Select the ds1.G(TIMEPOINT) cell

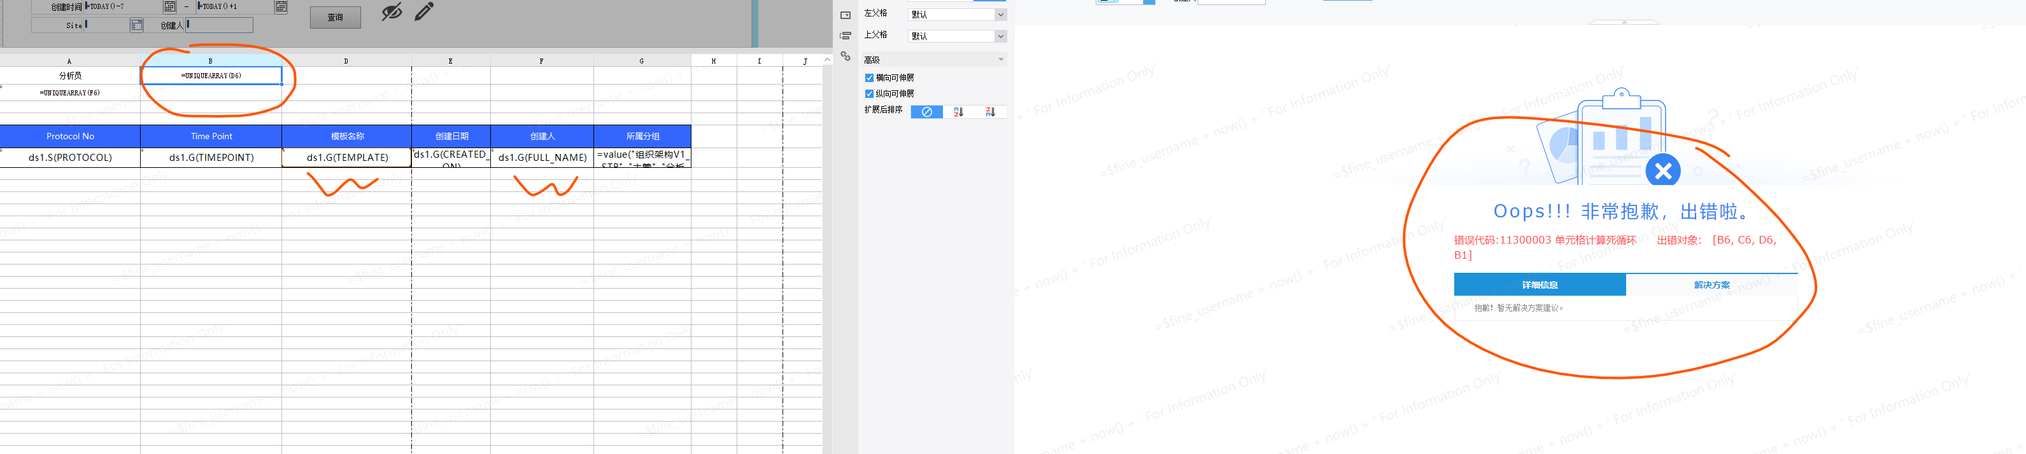(x=211, y=157)
